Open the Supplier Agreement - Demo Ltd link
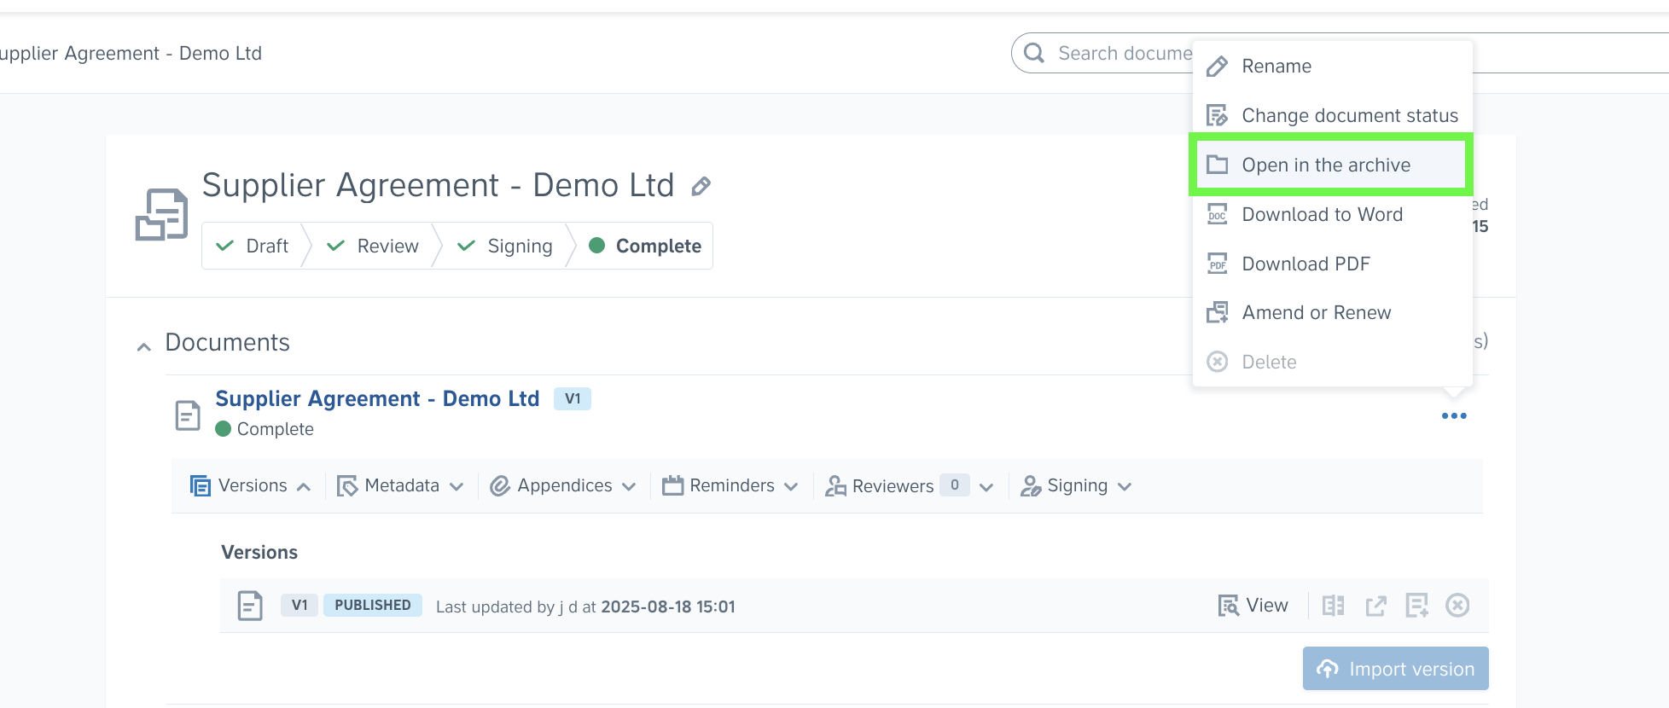Viewport: 1669px width, 708px height. [x=377, y=398]
